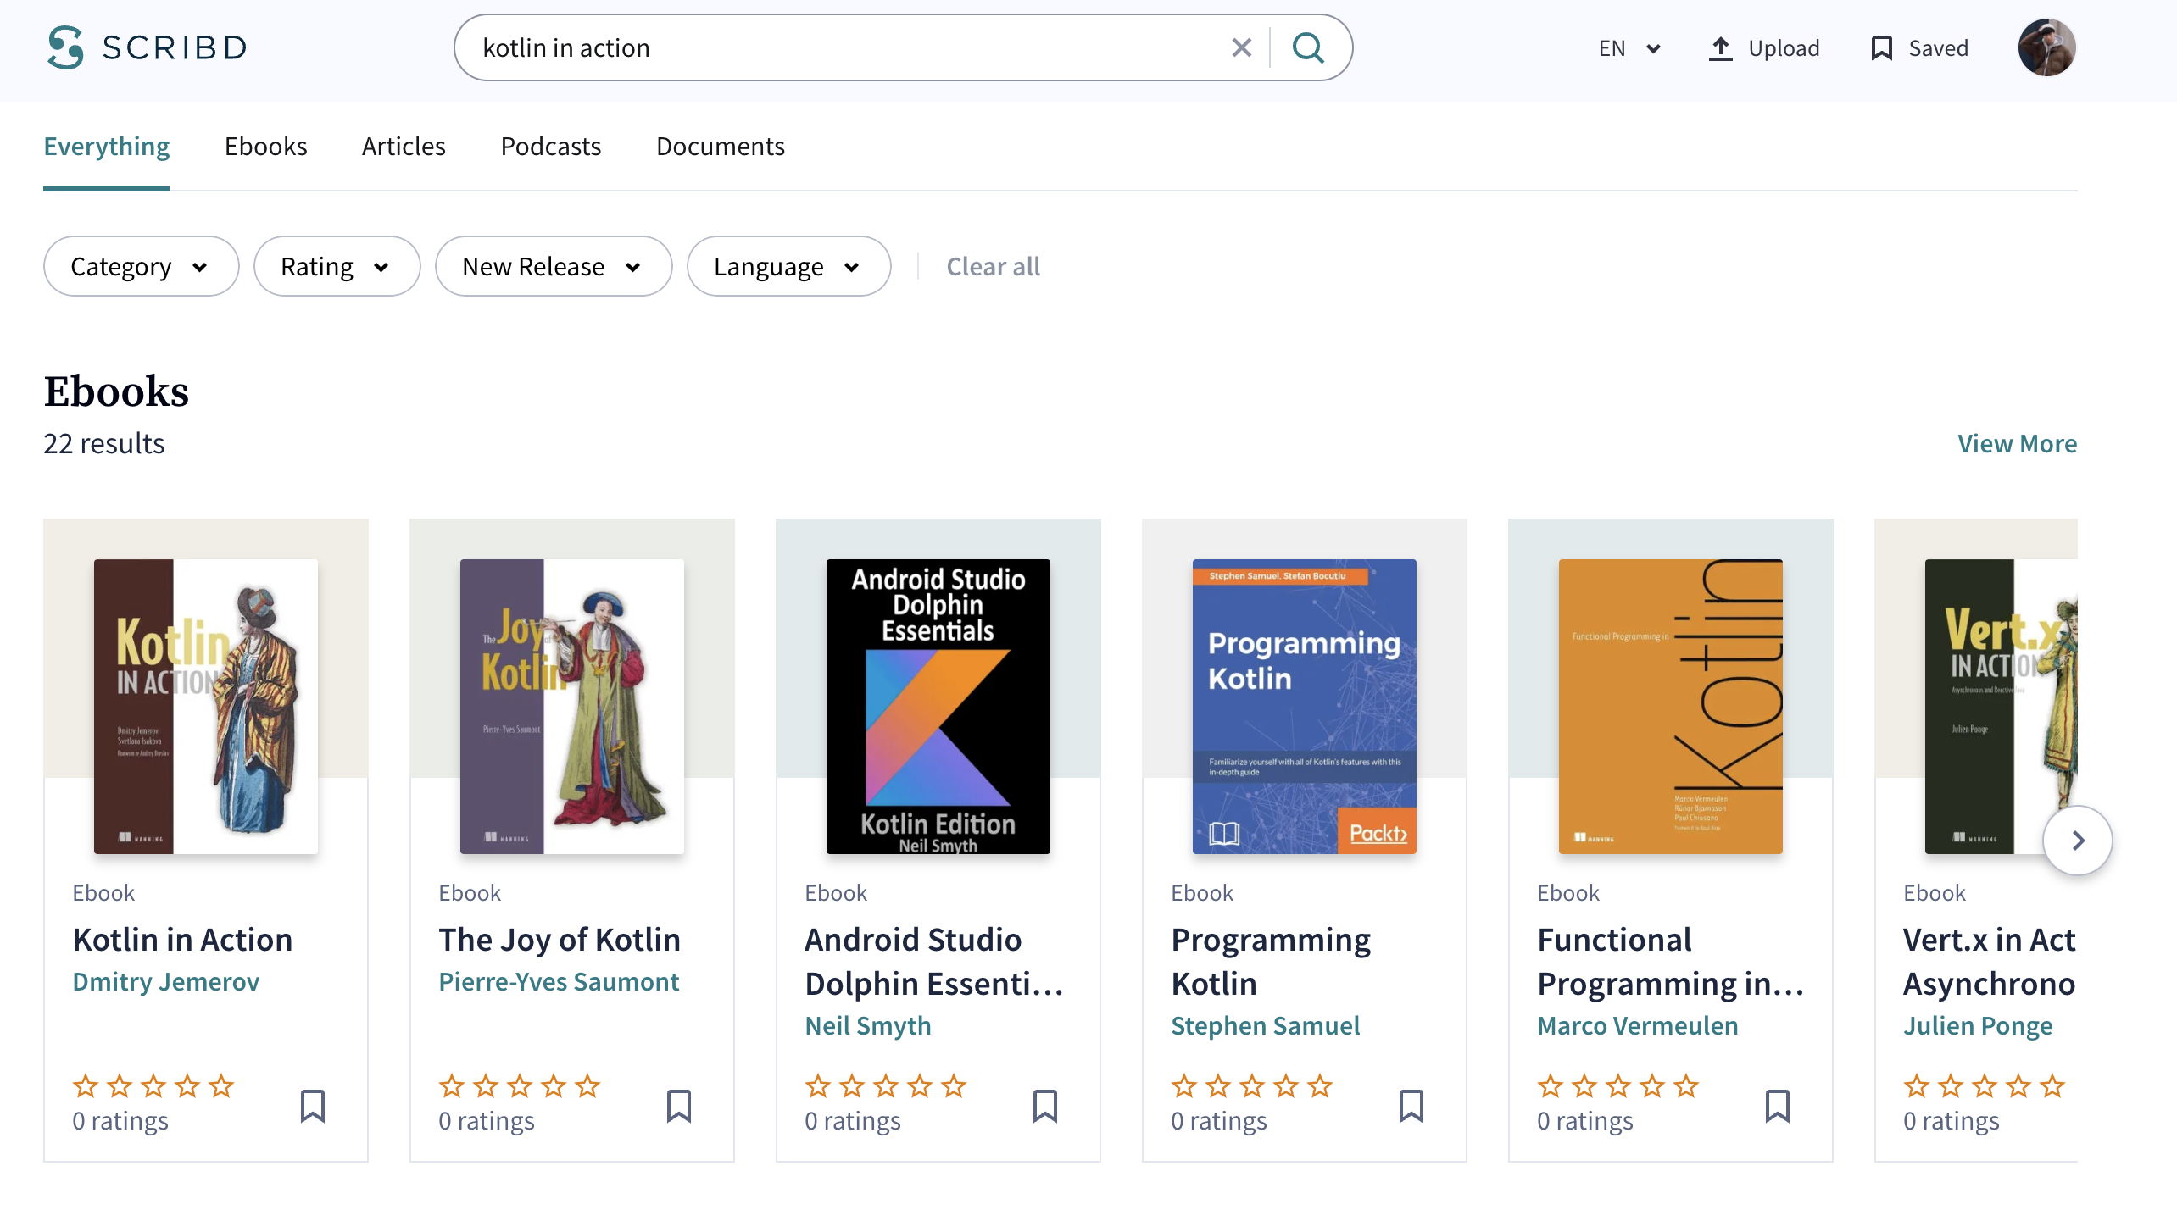Image resolution: width=2177 pixels, height=1210 pixels.
Task: Open author Neil Smyth link
Action: (868, 1025)
